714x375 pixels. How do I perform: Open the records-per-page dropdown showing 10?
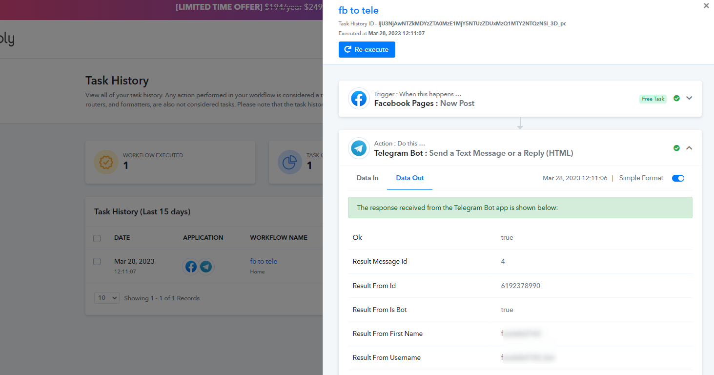pyautogui.click(x=107, y=298)
